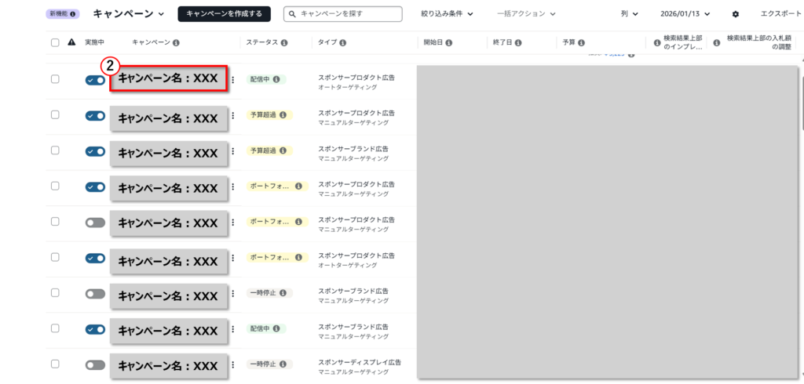Image resolution: width=804 pixels, height=384 pixels.
Task: Disable toggle of 配信中 スポンサープロダクト広告 campaign
Action: tap(95, 80)
